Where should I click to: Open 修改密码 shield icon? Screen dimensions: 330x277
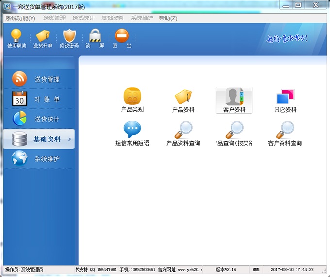point(69,38)
